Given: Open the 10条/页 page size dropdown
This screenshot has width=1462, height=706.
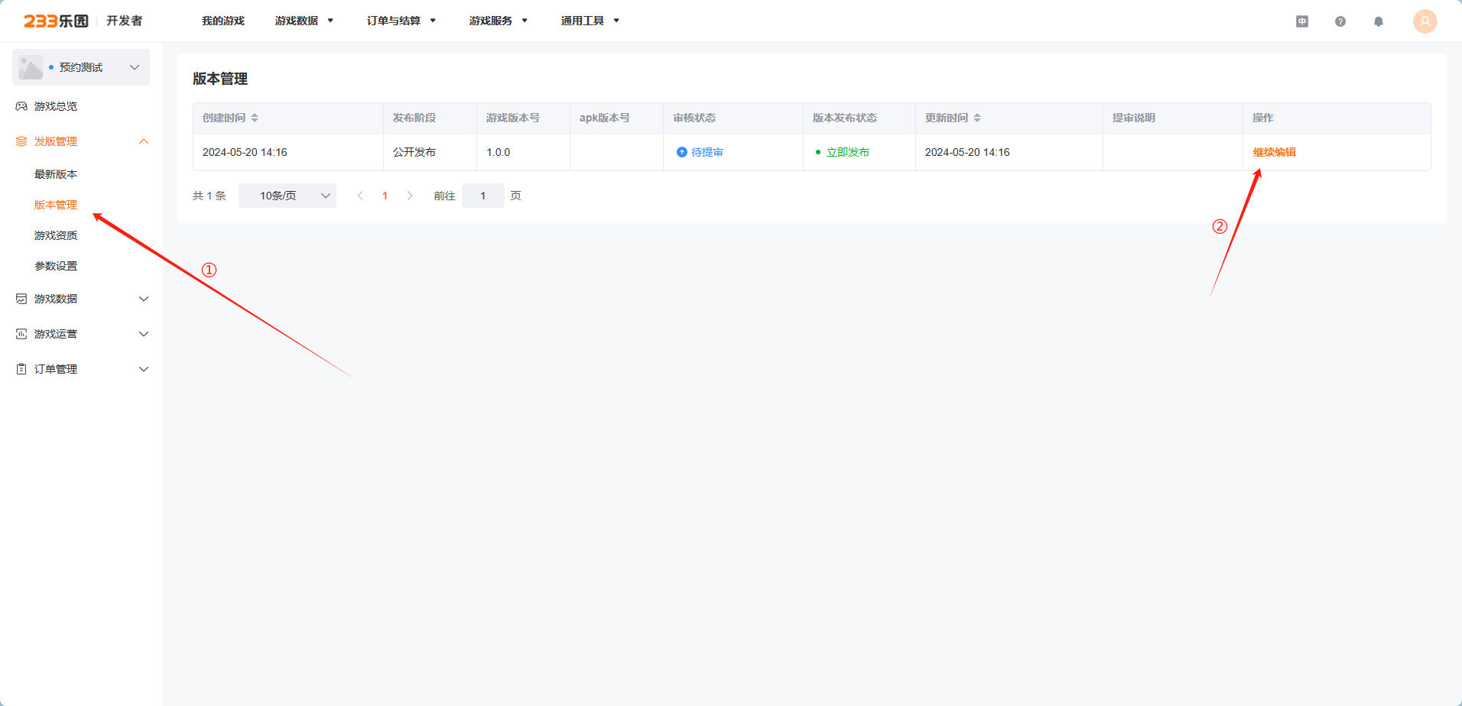Looking at the screenshot, I should 288,196.
